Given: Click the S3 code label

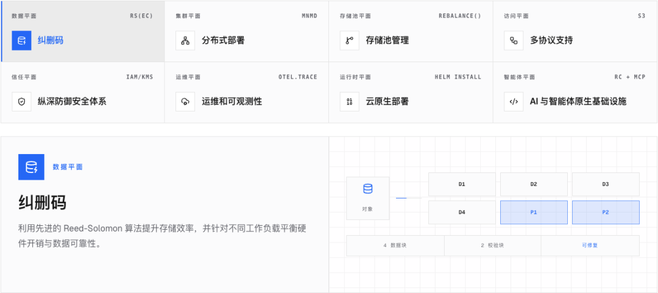Looking at the screenshot, I should click(x=641, y=16).
